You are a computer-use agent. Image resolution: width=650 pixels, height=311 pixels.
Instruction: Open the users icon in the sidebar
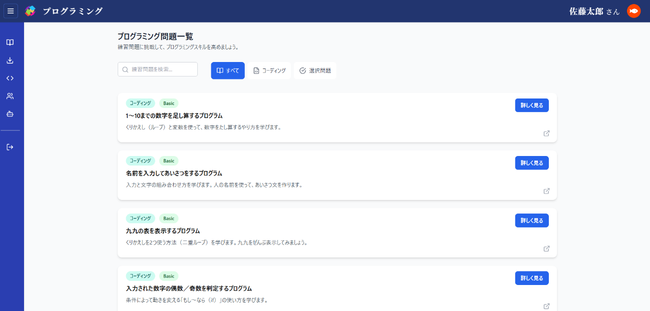coord(10,96)
